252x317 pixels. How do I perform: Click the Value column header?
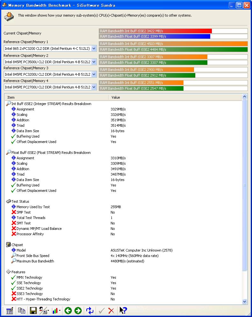[x=175, y=97]
